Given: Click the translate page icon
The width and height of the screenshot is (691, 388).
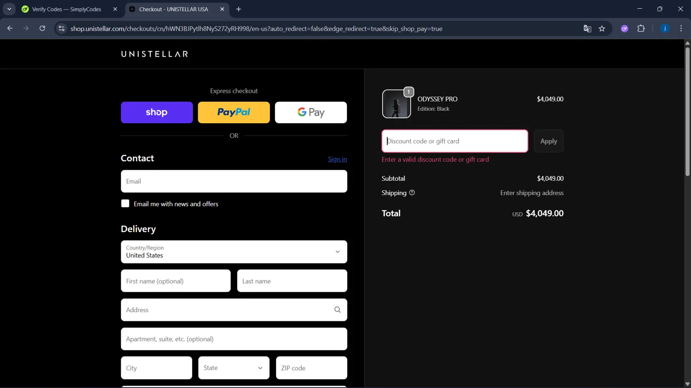Looking at the screenshot, I should (x=587, y=29).
